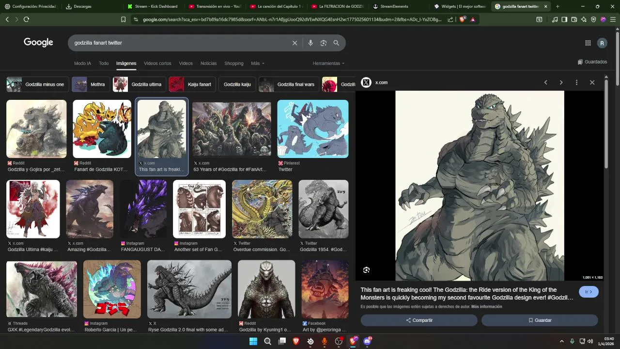Open the 63 Years of #Godzilla thumbnail
Image resolution: width=620 pixels, height=349 pixels.
point(232,129)
